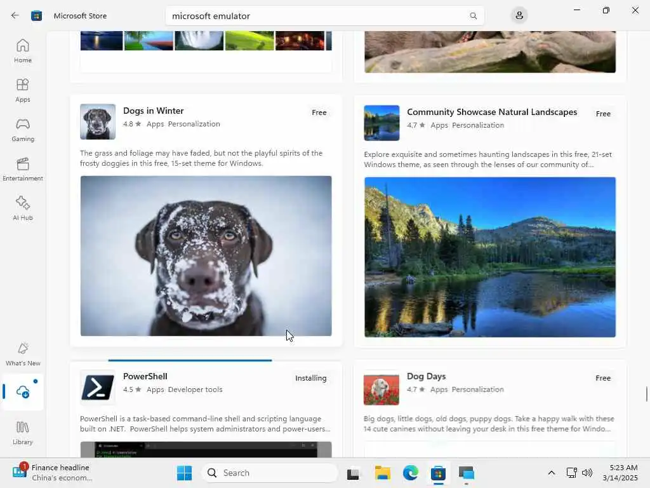Open Dog Days title link
This screenshot has height=488, width=650.
click(426, 376)
